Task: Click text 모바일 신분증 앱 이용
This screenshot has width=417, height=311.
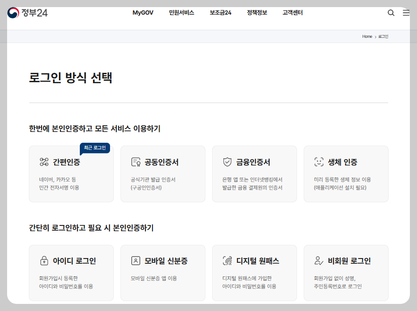Action: click(153, 278)
